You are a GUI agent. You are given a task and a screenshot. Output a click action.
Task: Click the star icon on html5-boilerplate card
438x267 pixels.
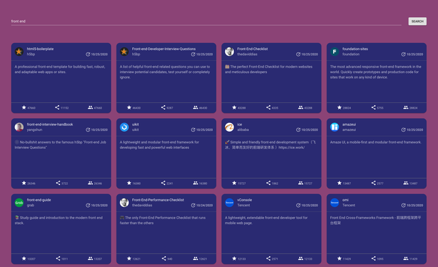(24, 107)
